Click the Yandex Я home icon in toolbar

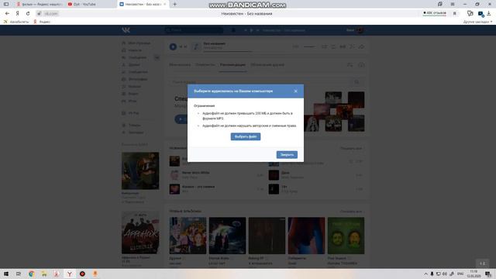pyautogui.click(x=17, y=14)
